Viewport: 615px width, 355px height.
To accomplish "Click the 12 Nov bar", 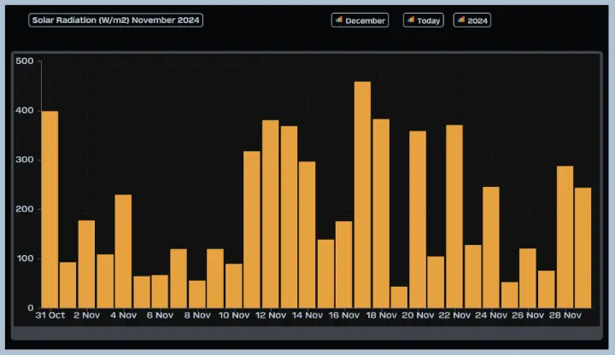I will pyautogui.click(x=270, y=214).
